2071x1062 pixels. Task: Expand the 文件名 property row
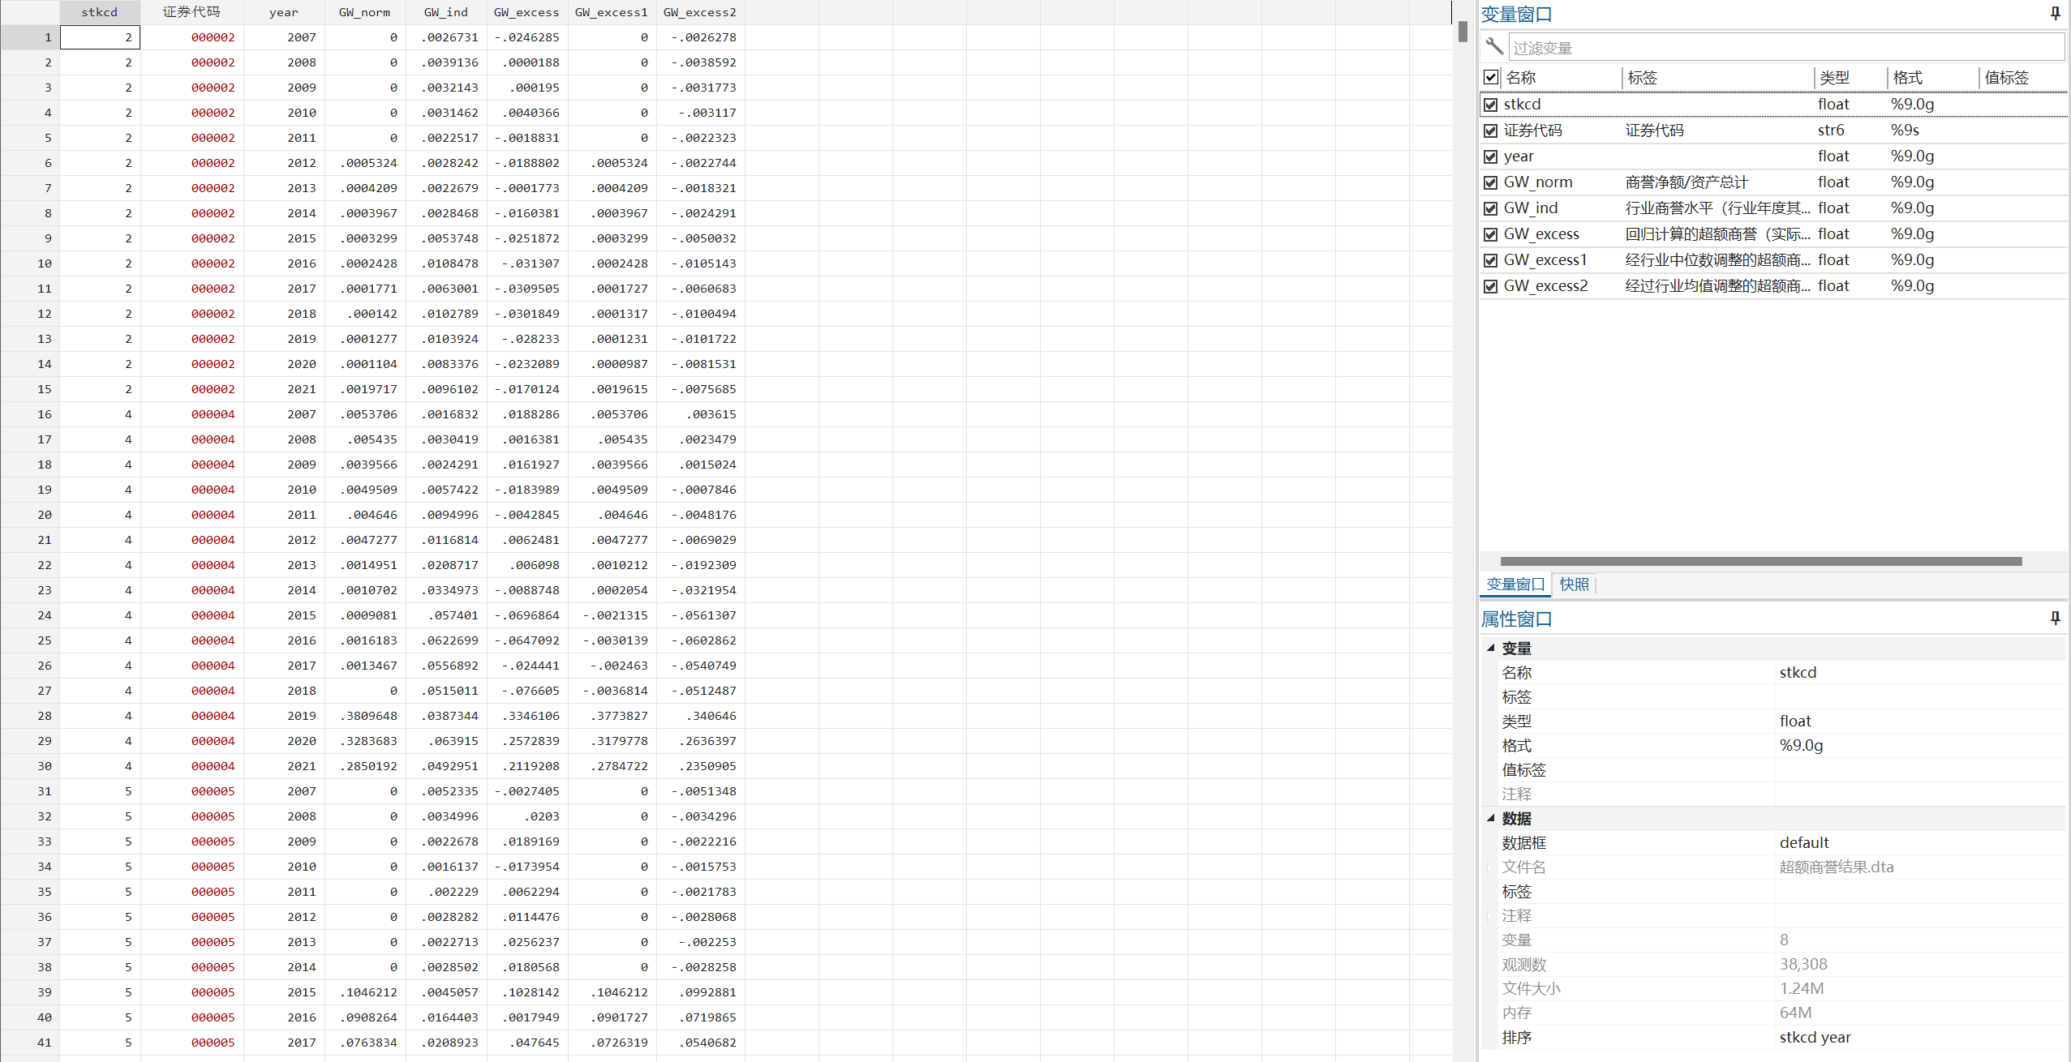(x=1489, y=867)
